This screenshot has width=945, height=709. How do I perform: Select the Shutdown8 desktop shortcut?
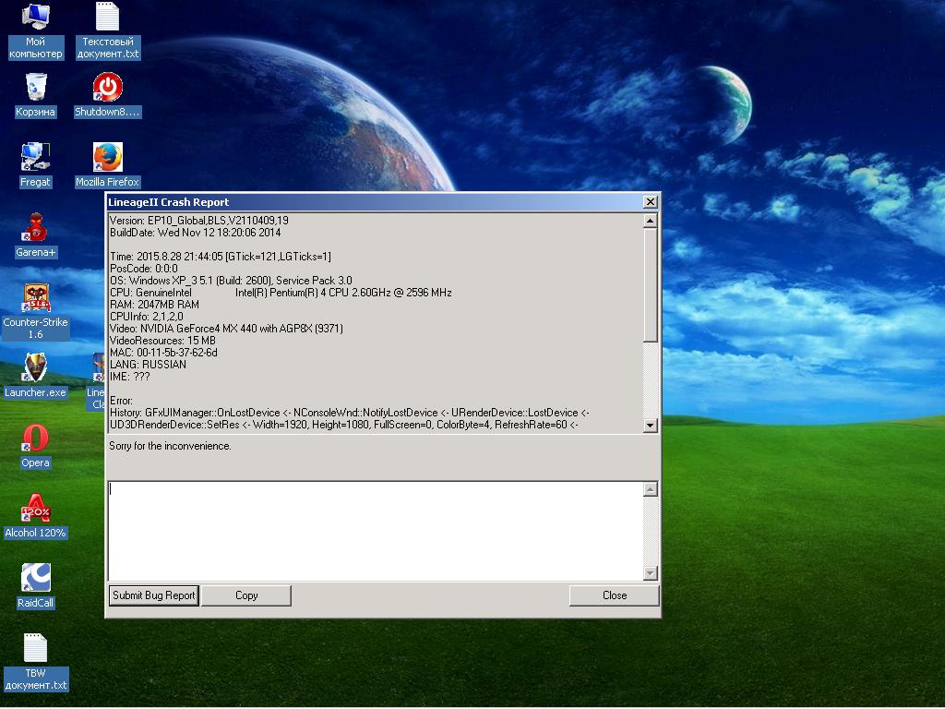click(108, 95)
